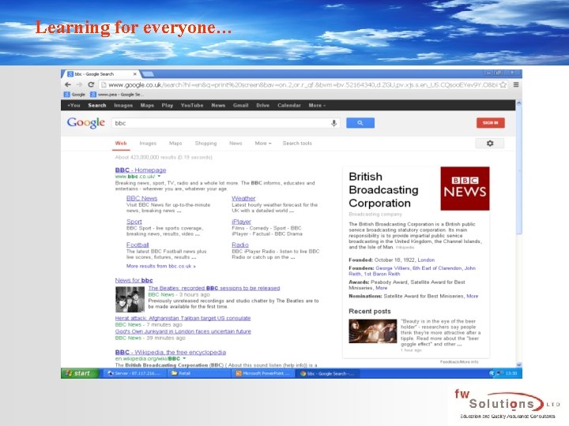The height and width of the screenshot is (426, 569).
Task: Open the beer goggle recent post thumbnail
Action: (373, 331)
